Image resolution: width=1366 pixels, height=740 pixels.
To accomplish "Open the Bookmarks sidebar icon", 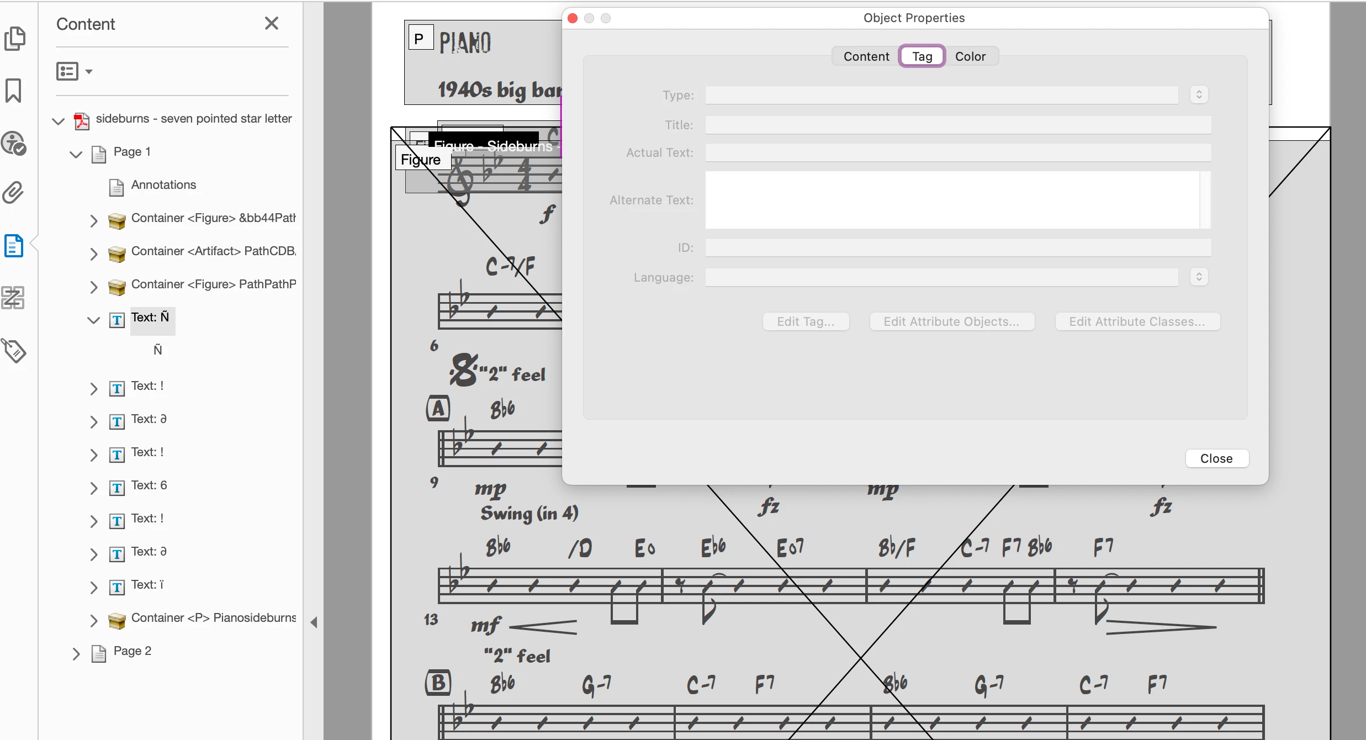I will coord(13,90).
